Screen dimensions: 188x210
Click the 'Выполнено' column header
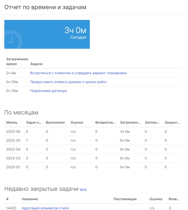point(55,122)
